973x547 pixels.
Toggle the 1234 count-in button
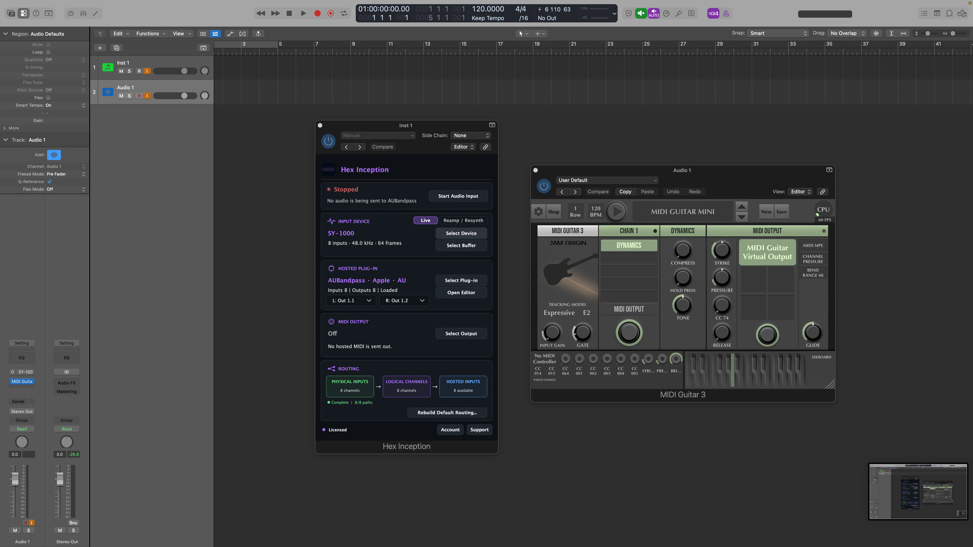pyautogui.click(x=713, y=13)
